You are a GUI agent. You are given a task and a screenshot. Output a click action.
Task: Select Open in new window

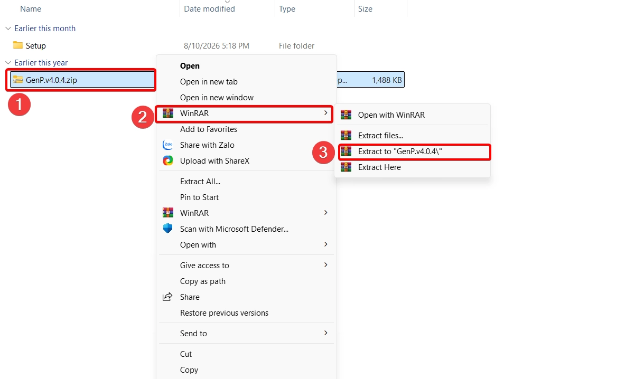[217, 98]
